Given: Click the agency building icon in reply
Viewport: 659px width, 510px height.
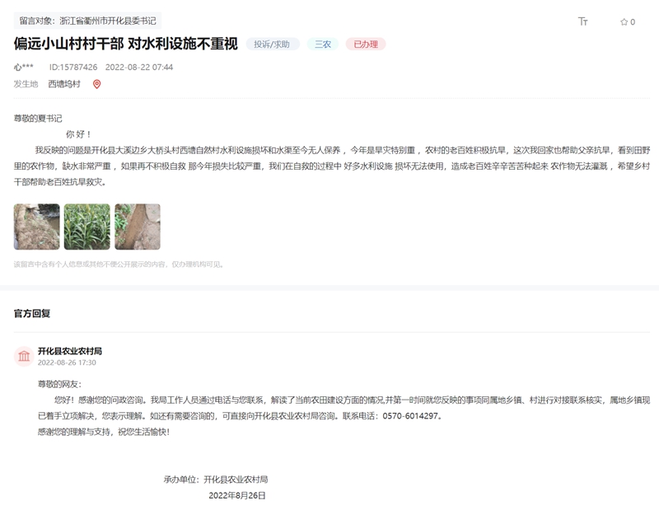Looking at the screenshot, I should 24,356.
